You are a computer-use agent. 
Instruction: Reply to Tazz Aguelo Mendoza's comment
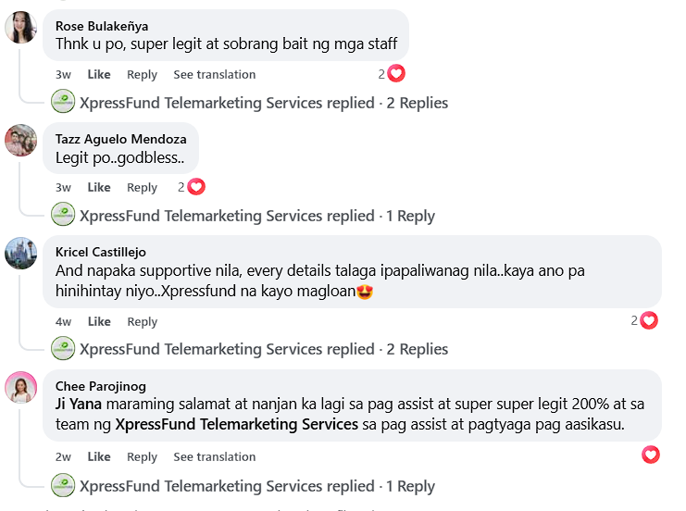[142, 187]
